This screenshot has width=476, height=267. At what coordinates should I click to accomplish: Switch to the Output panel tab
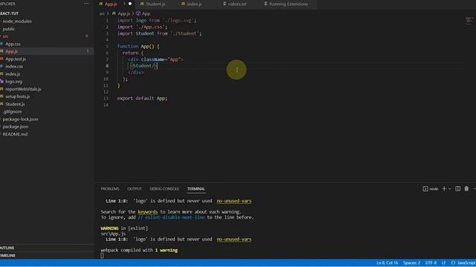click(134, 188)
